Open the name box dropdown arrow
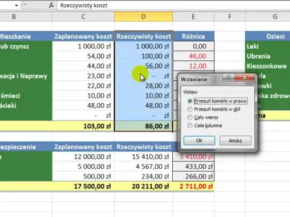The image size is (290, 217). coord(16,5)
